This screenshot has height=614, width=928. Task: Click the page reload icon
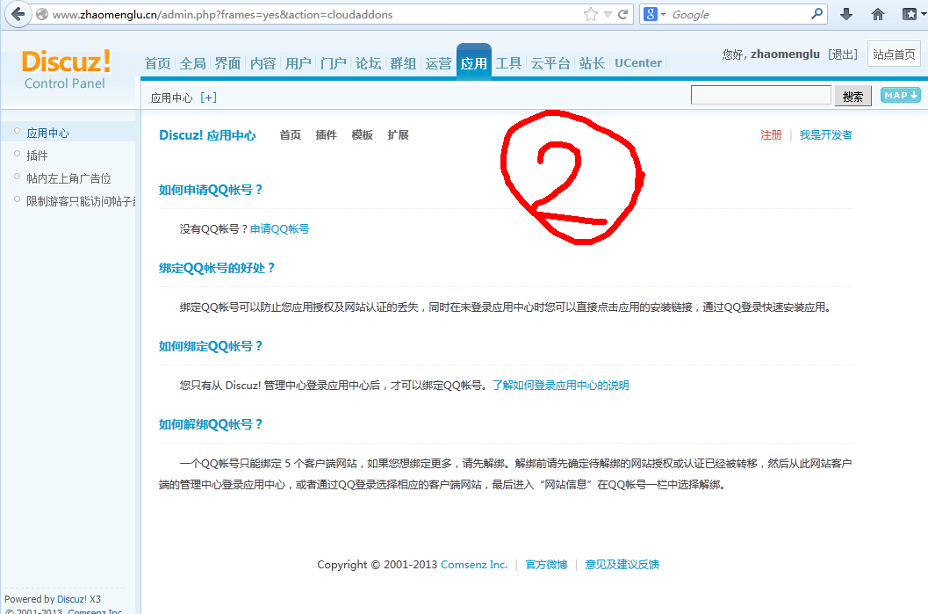pyautogui.click(x=623, y=14)
